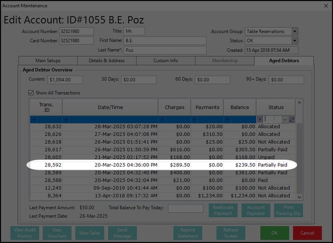Select transaction 28,592 row

164,165
